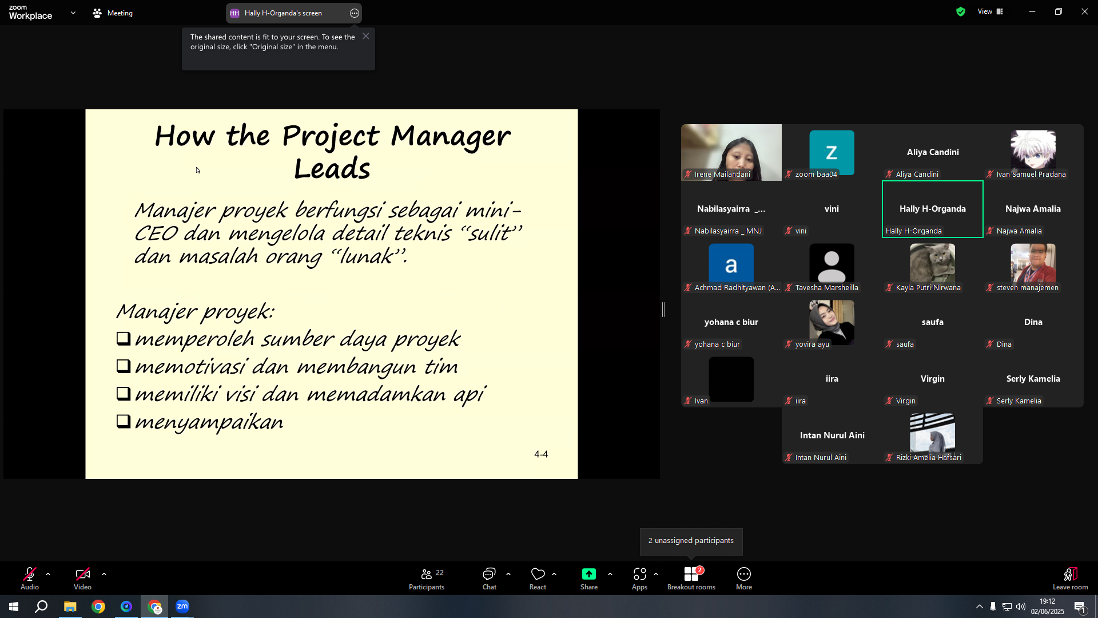Screen dimensions: 1098x618
Task: Select zoom baa04 participant tile
Action: (x=832, y=152)
